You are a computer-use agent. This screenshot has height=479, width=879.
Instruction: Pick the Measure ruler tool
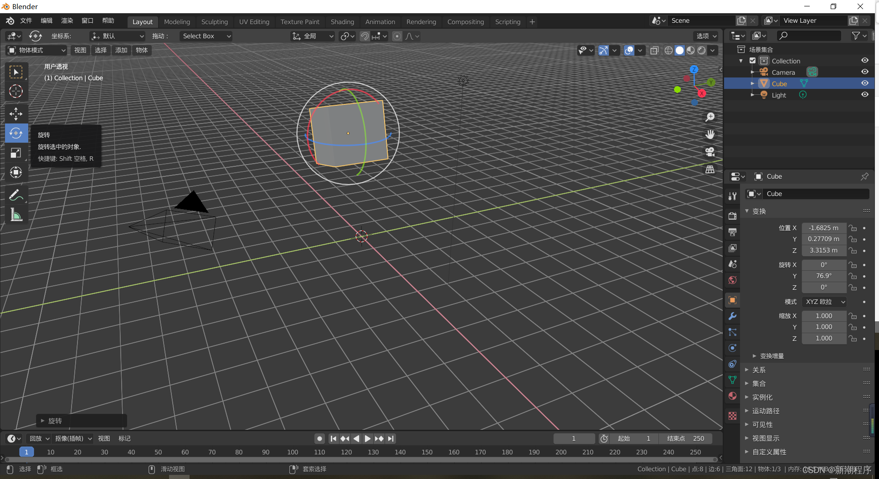(x=16, y=215)
